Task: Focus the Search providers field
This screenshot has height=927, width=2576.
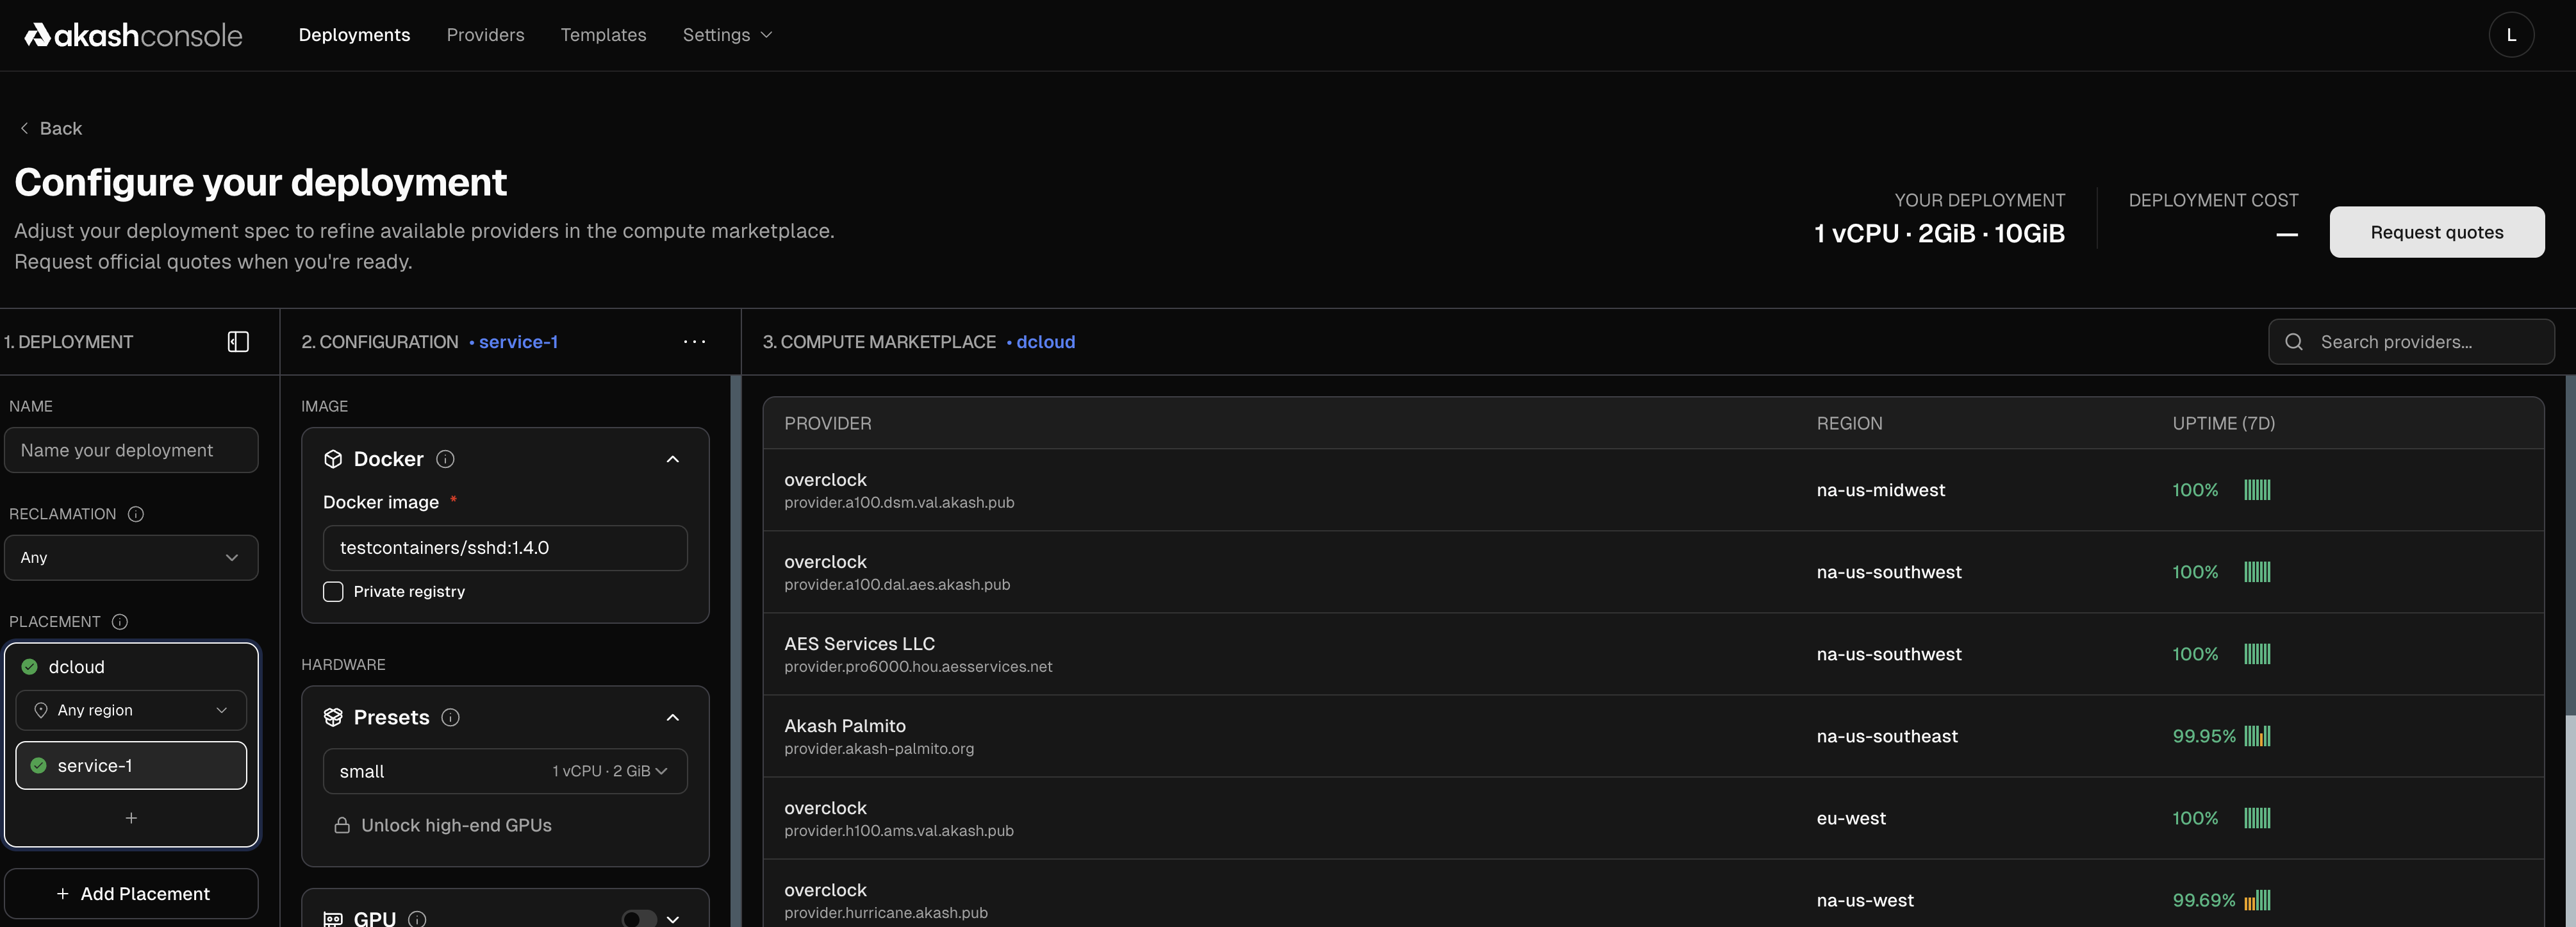Action: click(x=2411, y=342)
